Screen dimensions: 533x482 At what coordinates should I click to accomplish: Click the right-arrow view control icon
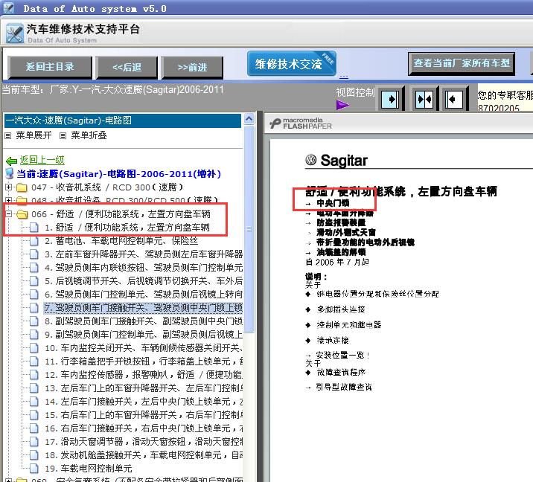(x=390, y=99)
